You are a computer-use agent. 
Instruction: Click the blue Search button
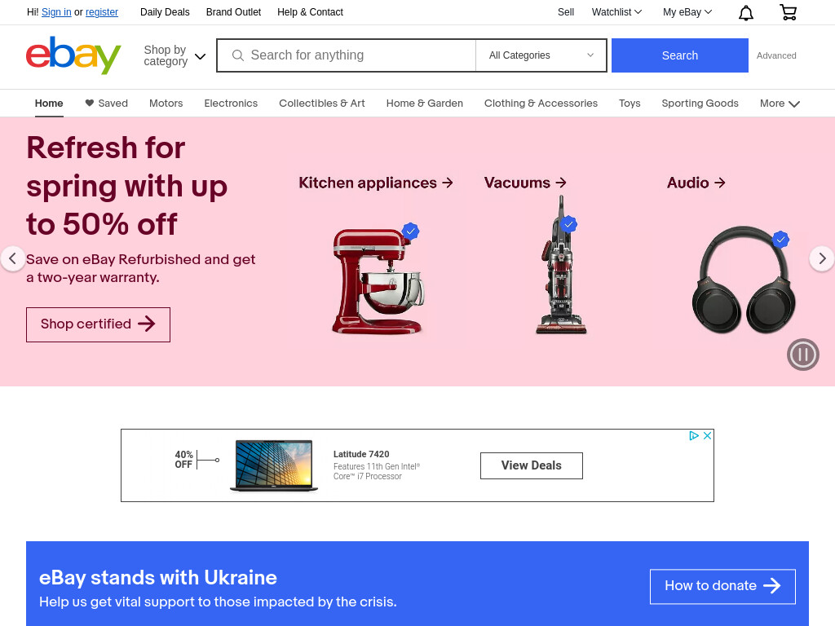679,55
